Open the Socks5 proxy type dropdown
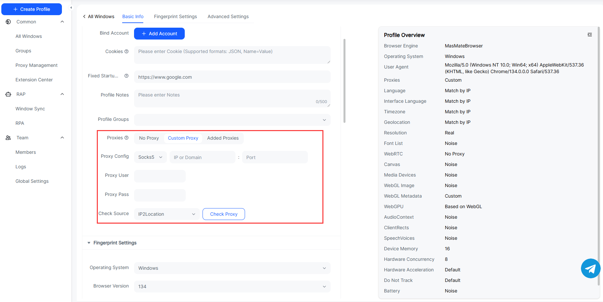Viewport: 603px width, 302px height. pyautogui.click(x=150, y=157)
